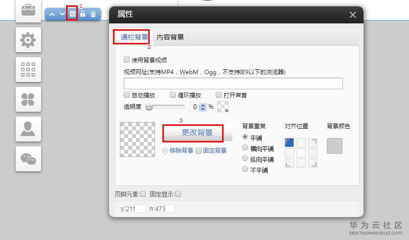
Task: Tick the 自动播放 checkbox
Action: [x=127, y=95]
